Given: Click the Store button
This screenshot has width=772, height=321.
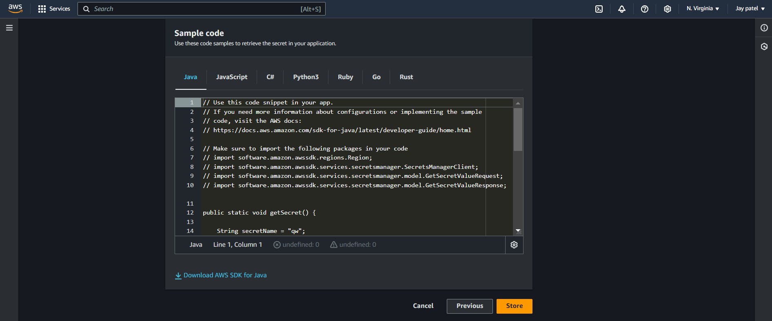Looking at the screenshot, I should pyautogui.click(x=514, y=306).
